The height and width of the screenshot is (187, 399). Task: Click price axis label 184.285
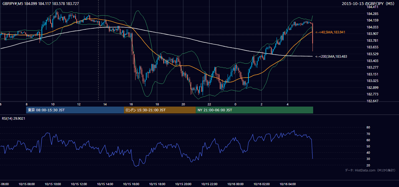click(x=372, y=14)
